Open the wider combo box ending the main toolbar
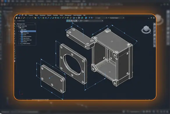This screenshot has height=114, width=170. click(x=117, y=18)
